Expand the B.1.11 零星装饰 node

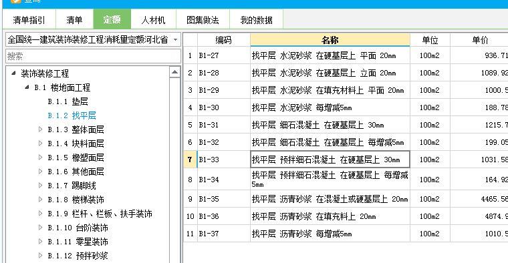pyautogui.click(x=41, y=242)
